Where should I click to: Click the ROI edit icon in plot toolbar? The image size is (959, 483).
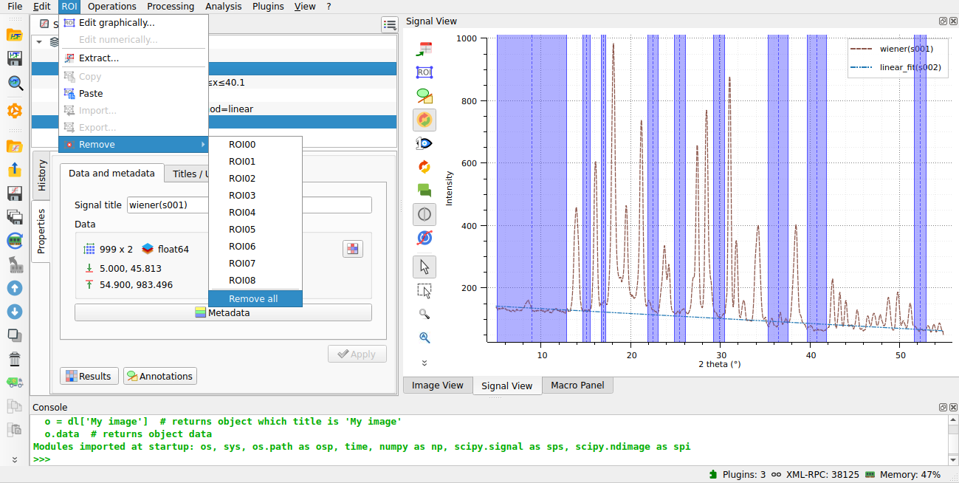424,72
